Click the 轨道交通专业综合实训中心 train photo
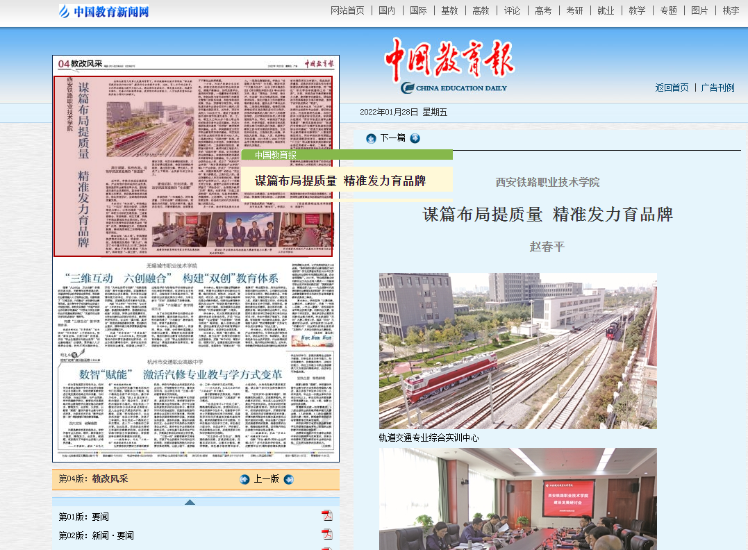Screen dimensions: 748x550 click(x=517, y=351)
